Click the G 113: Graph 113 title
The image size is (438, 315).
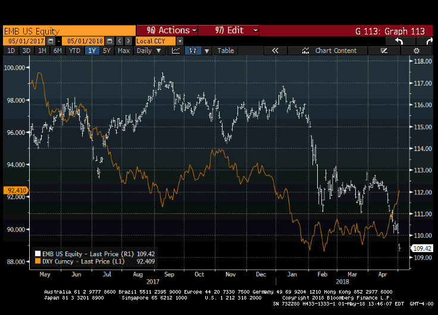tap(390, 31)
